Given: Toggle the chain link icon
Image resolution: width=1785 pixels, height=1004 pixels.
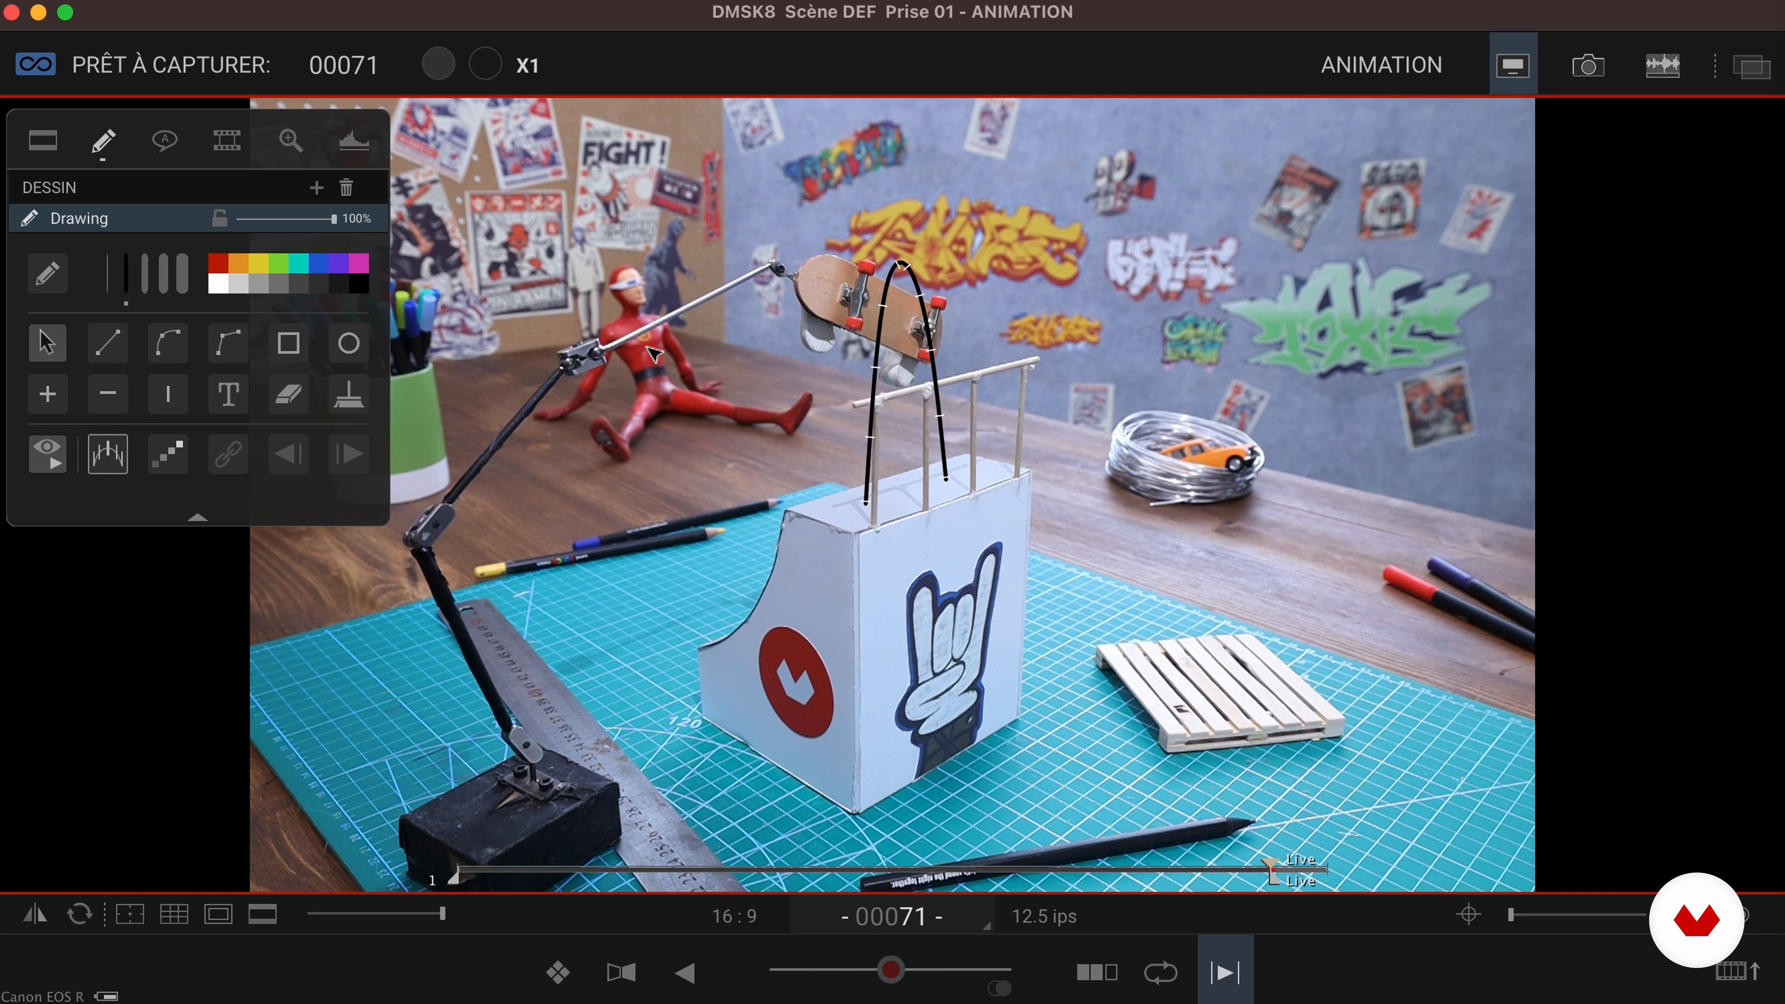Looking at the screenshot, I should point(228,455).
